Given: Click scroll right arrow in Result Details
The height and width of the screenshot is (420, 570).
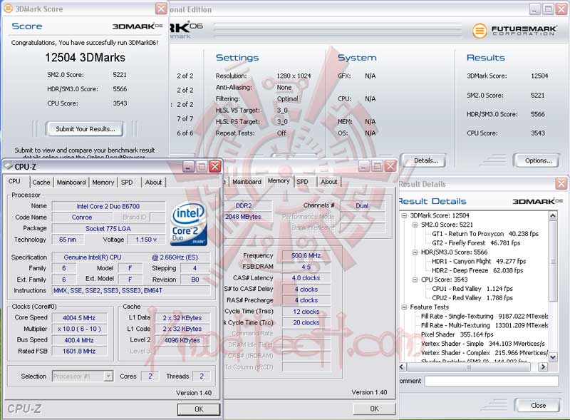Looking at the screenshot, I should click(543, 367).
